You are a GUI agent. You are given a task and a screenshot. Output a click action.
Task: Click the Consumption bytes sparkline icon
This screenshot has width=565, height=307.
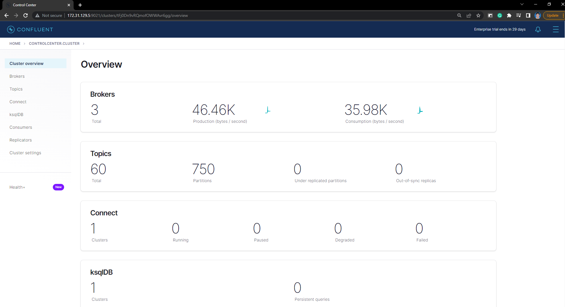point(420,110)
